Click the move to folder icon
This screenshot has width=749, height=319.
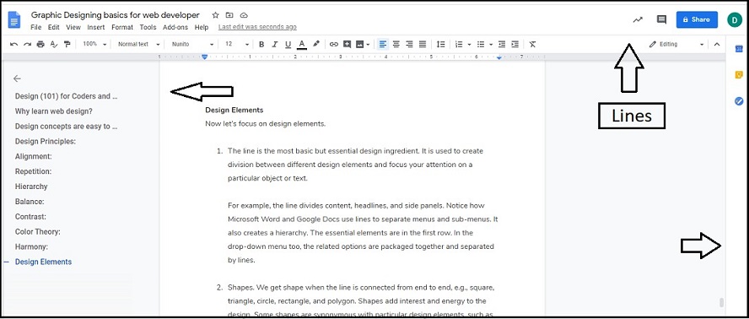229,15
